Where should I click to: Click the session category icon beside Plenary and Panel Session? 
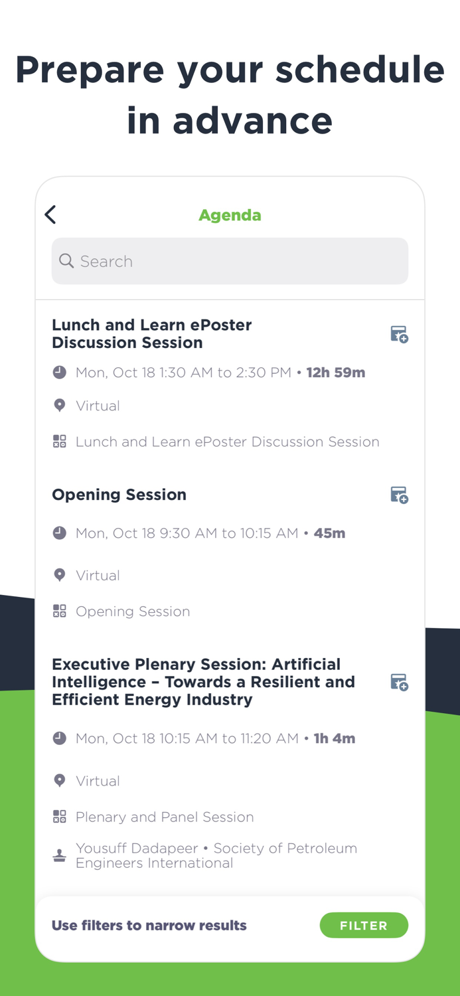59,817
